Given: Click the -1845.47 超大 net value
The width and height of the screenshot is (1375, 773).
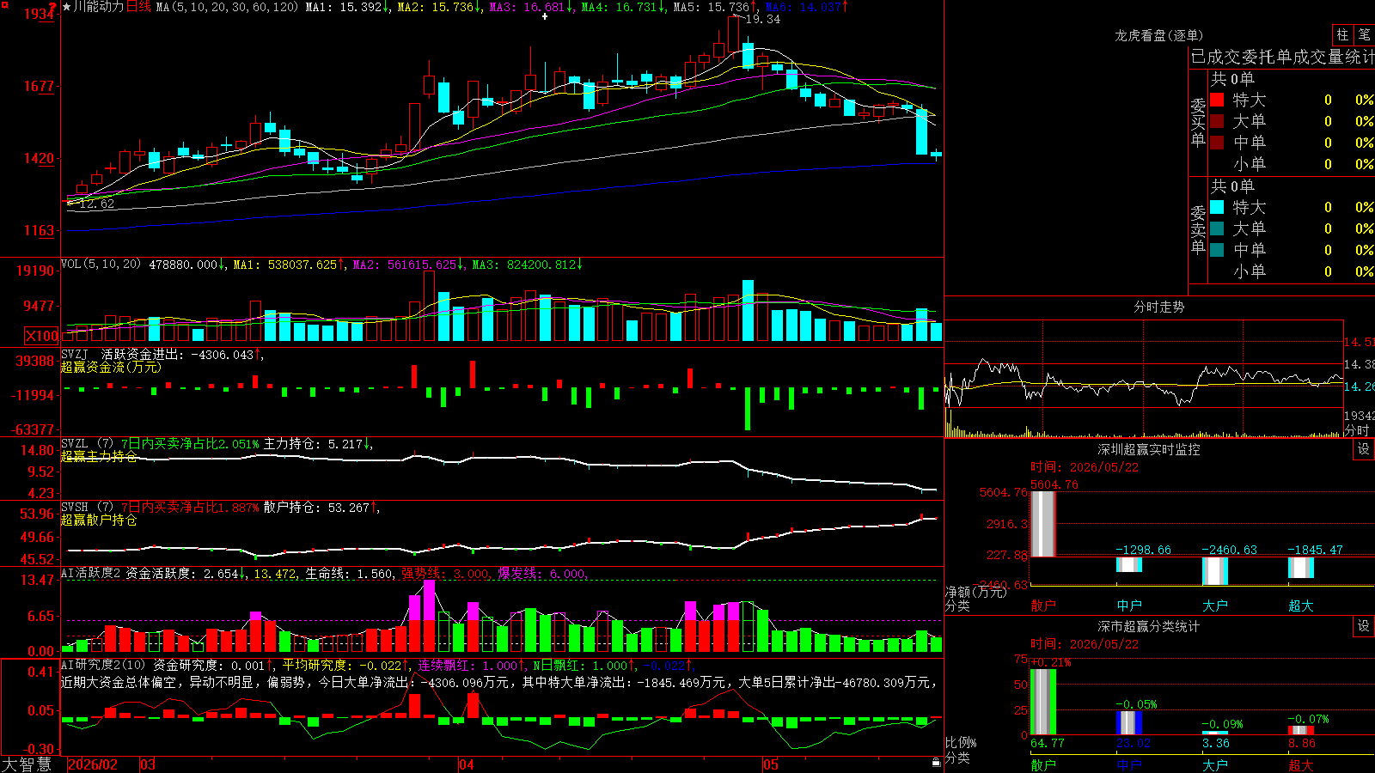Looking at the screenshot, I should (x=1315, y=550).
